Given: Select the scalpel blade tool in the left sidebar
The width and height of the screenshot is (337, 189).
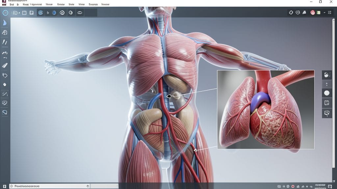Looking at the screenshot, I should point(5,65).
